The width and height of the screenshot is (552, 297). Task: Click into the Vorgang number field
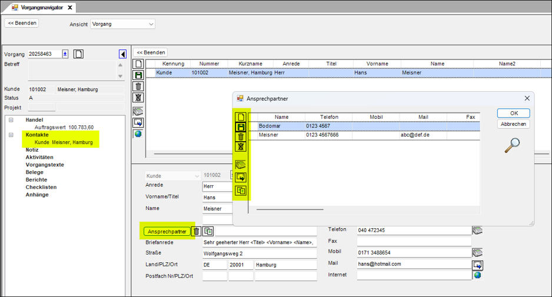tap(45, 54)
